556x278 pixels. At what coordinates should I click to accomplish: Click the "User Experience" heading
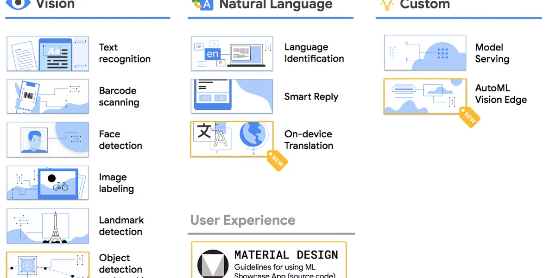point(243,220)
